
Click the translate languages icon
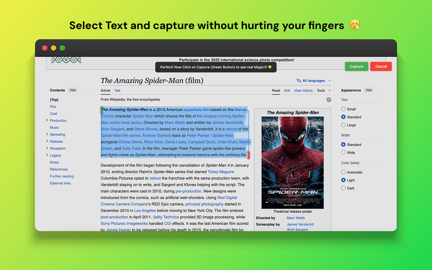coord(299,81)
